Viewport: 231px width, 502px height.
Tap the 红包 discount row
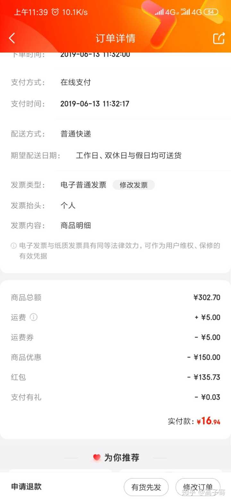tap(116, 377)
